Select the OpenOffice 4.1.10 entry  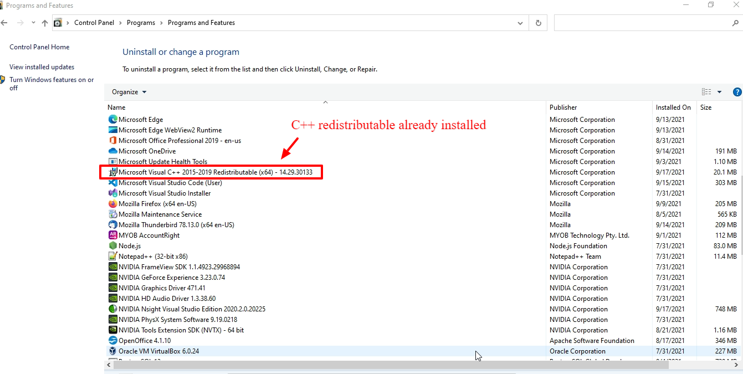[422, 340]
